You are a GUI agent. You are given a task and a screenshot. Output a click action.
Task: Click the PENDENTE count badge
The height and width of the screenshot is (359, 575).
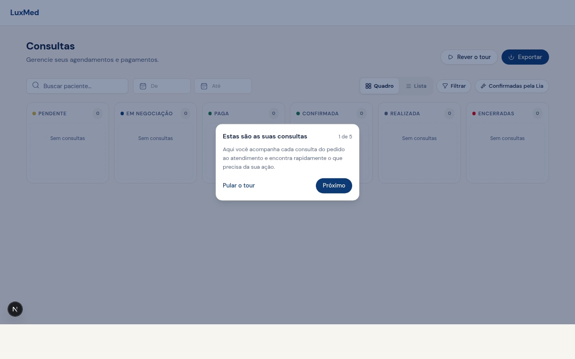coord(97,114)
